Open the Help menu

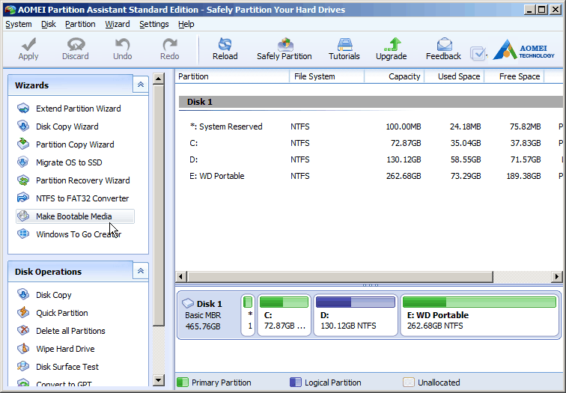[186, 24]
